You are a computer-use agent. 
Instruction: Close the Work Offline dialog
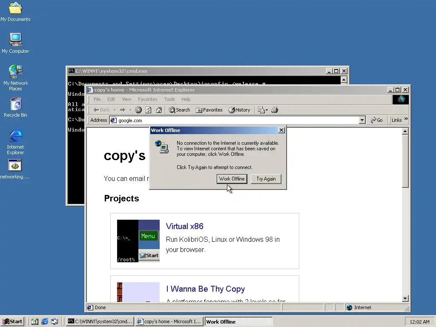281,130
